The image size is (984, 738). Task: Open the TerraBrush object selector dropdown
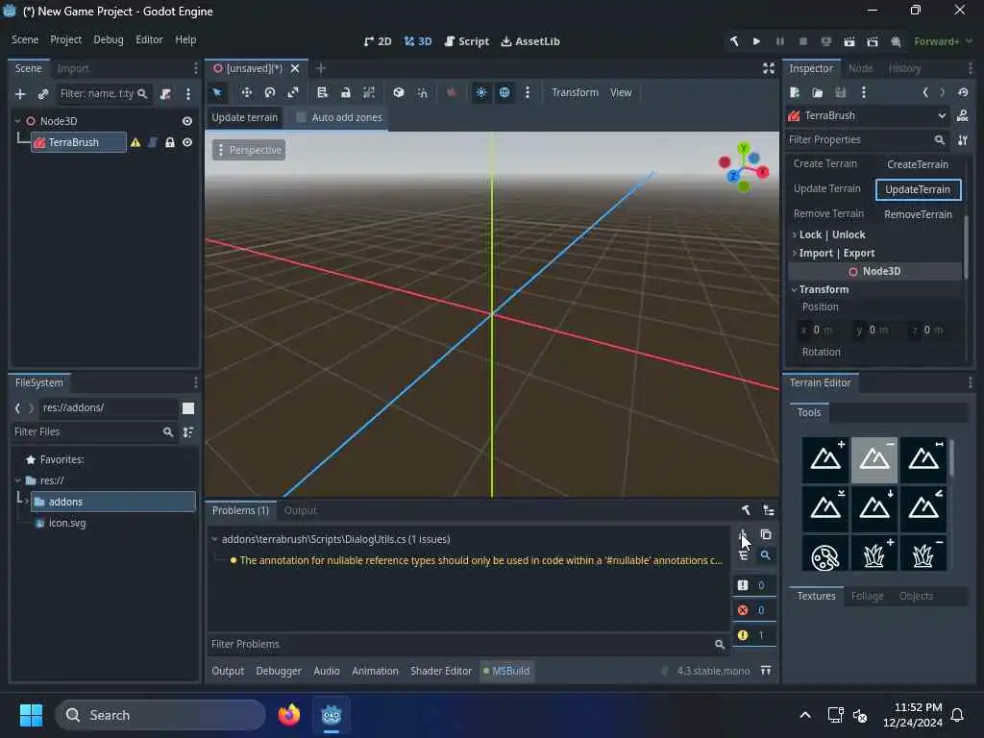click(868, 115)
